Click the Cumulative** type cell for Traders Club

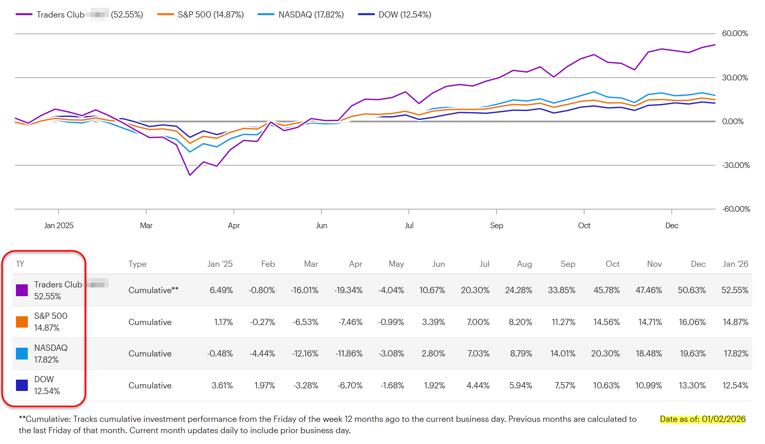[x=153, y=290]
